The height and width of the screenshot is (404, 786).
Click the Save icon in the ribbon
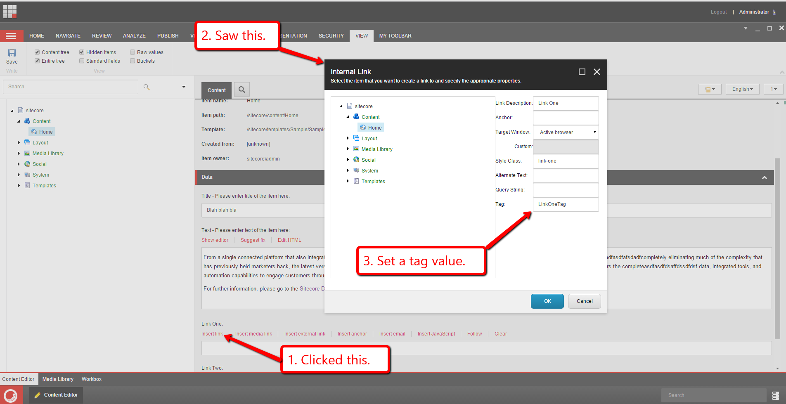click(12, 53)
